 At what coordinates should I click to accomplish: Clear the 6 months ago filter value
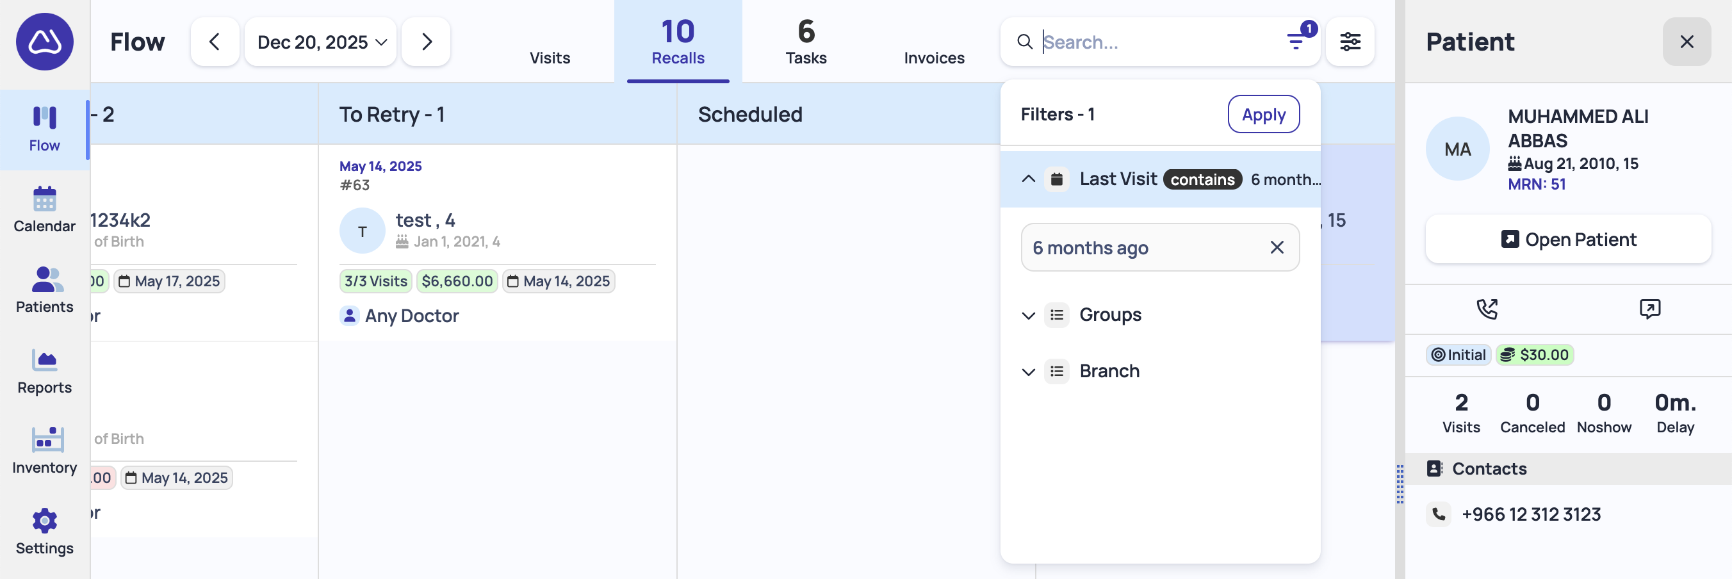1276,247
